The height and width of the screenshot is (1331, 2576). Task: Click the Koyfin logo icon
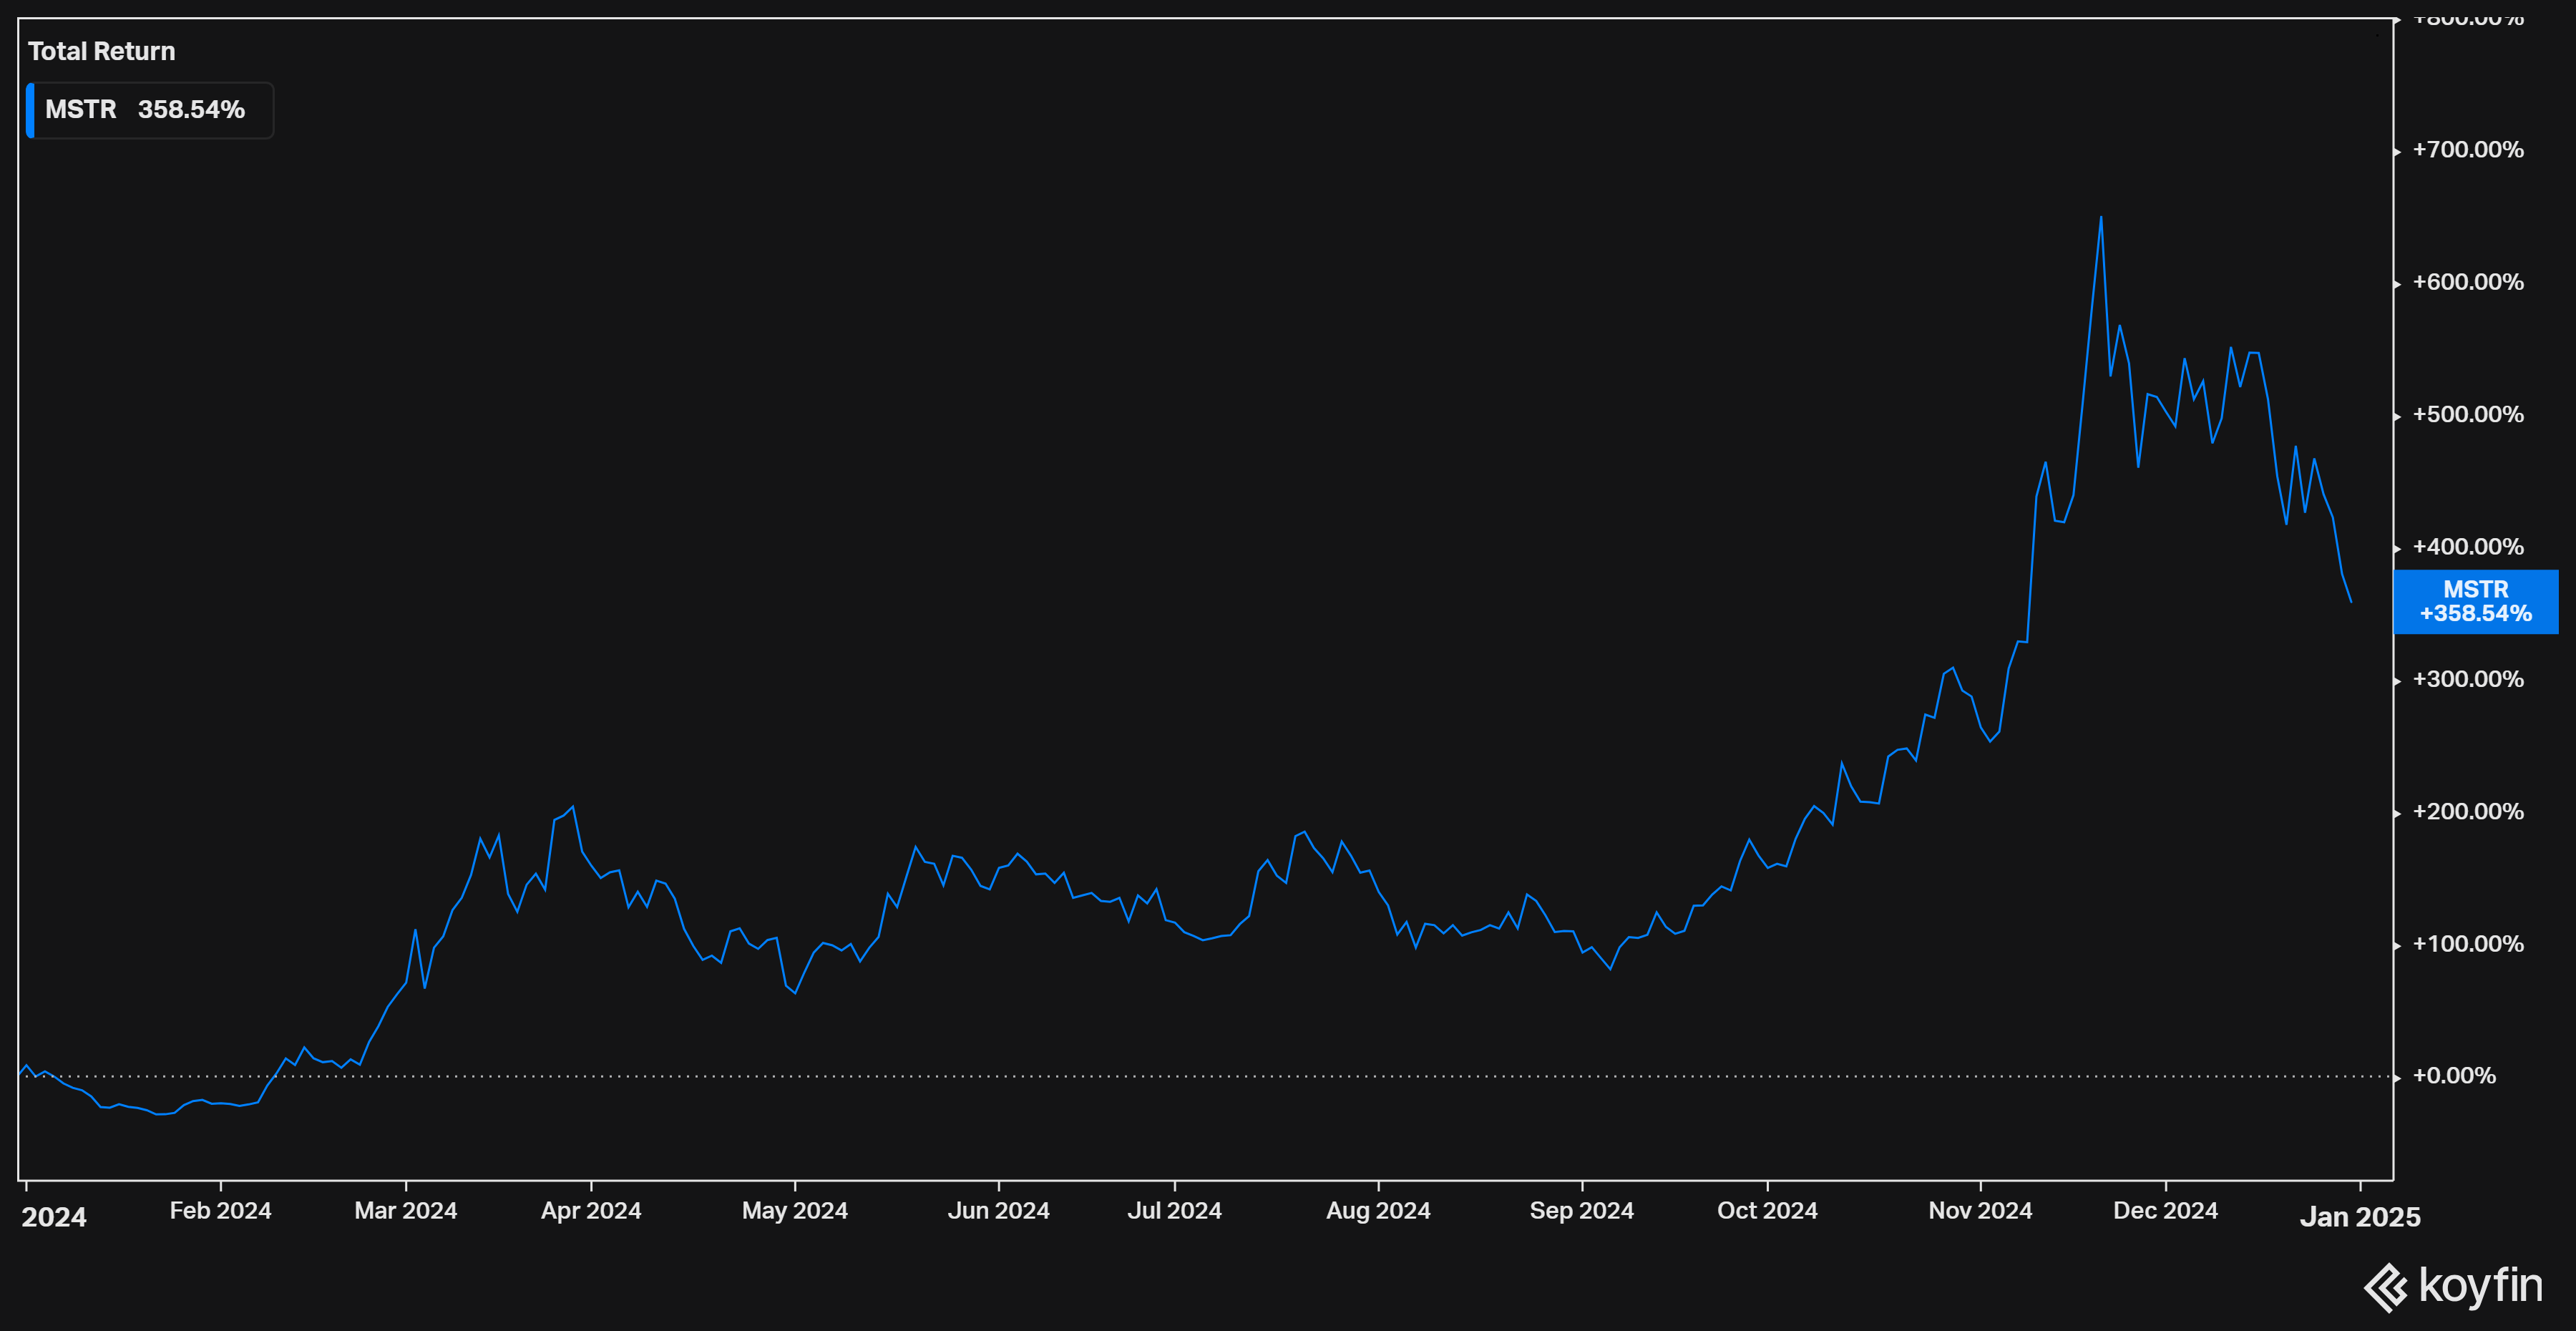tap(2386, 1287)
